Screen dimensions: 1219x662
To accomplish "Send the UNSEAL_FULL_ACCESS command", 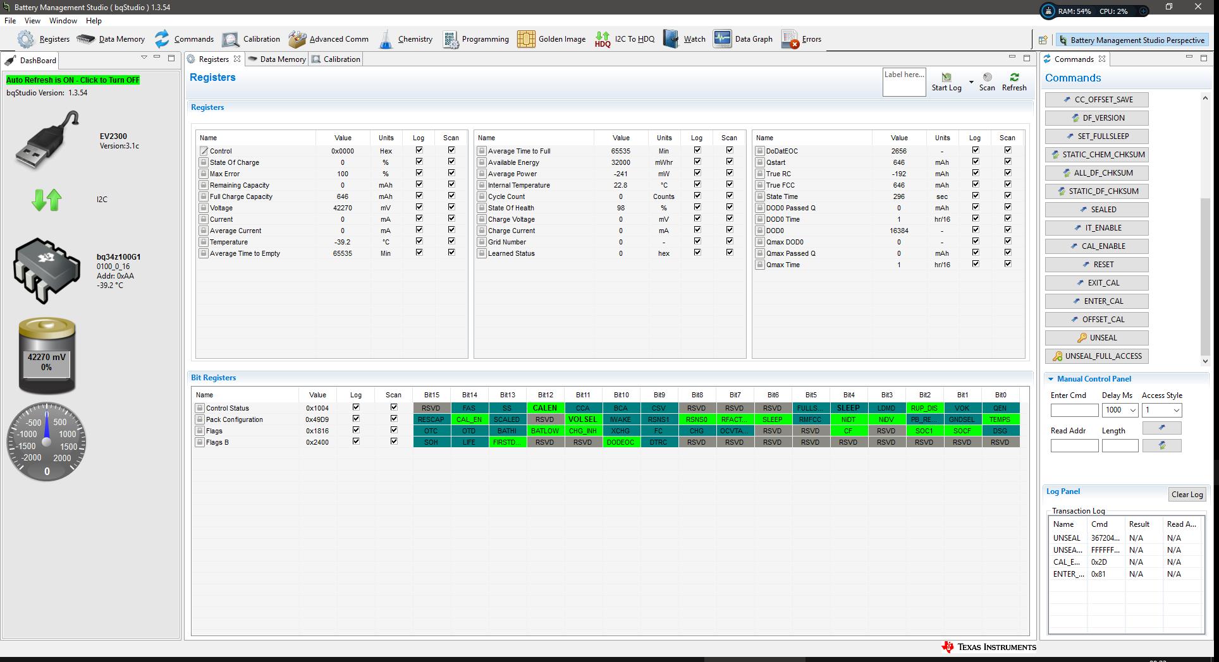I will pyautogui.click(x=1096, y=356).
